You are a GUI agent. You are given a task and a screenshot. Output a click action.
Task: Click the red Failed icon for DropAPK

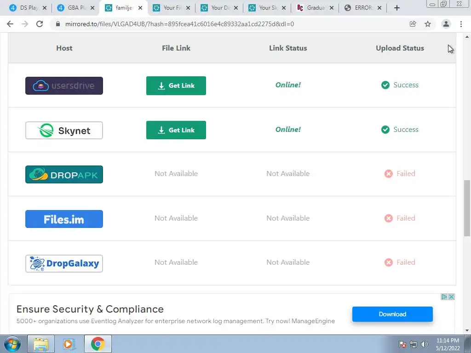388,174
